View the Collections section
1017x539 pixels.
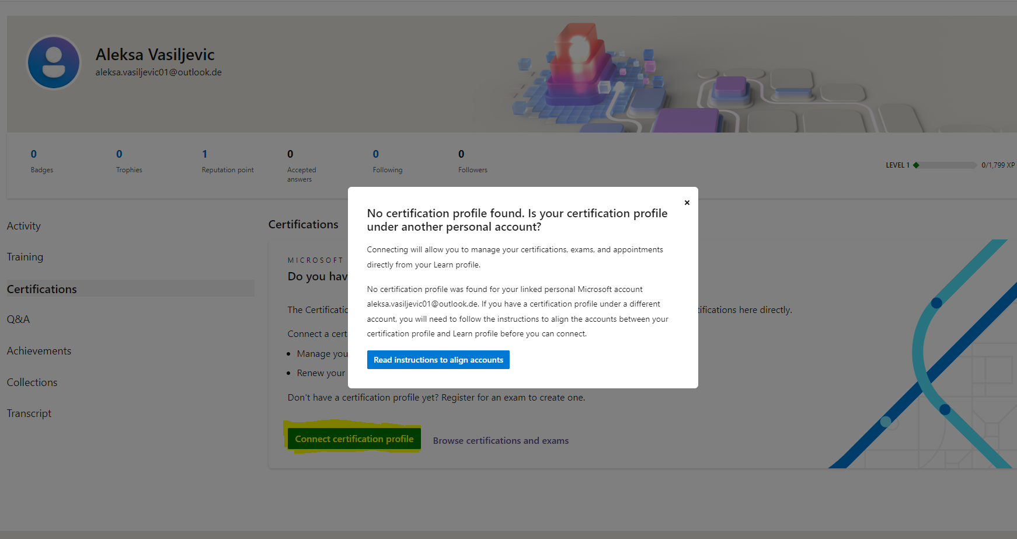(x=32, y=382)
